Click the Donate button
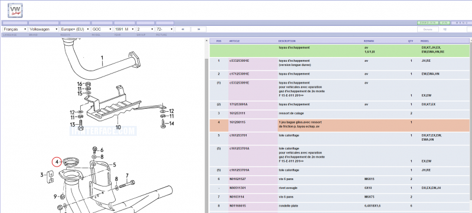The height and width of the screenshot is (213, 472). pyautogui.click(x=428, y=29)
